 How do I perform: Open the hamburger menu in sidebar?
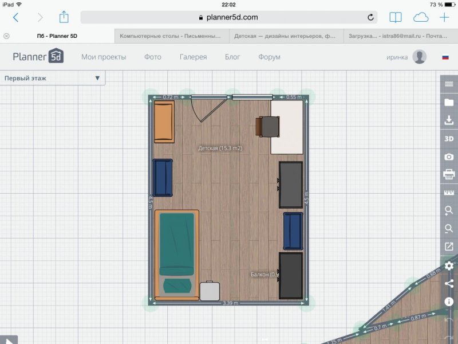click(x=448, y=83)
